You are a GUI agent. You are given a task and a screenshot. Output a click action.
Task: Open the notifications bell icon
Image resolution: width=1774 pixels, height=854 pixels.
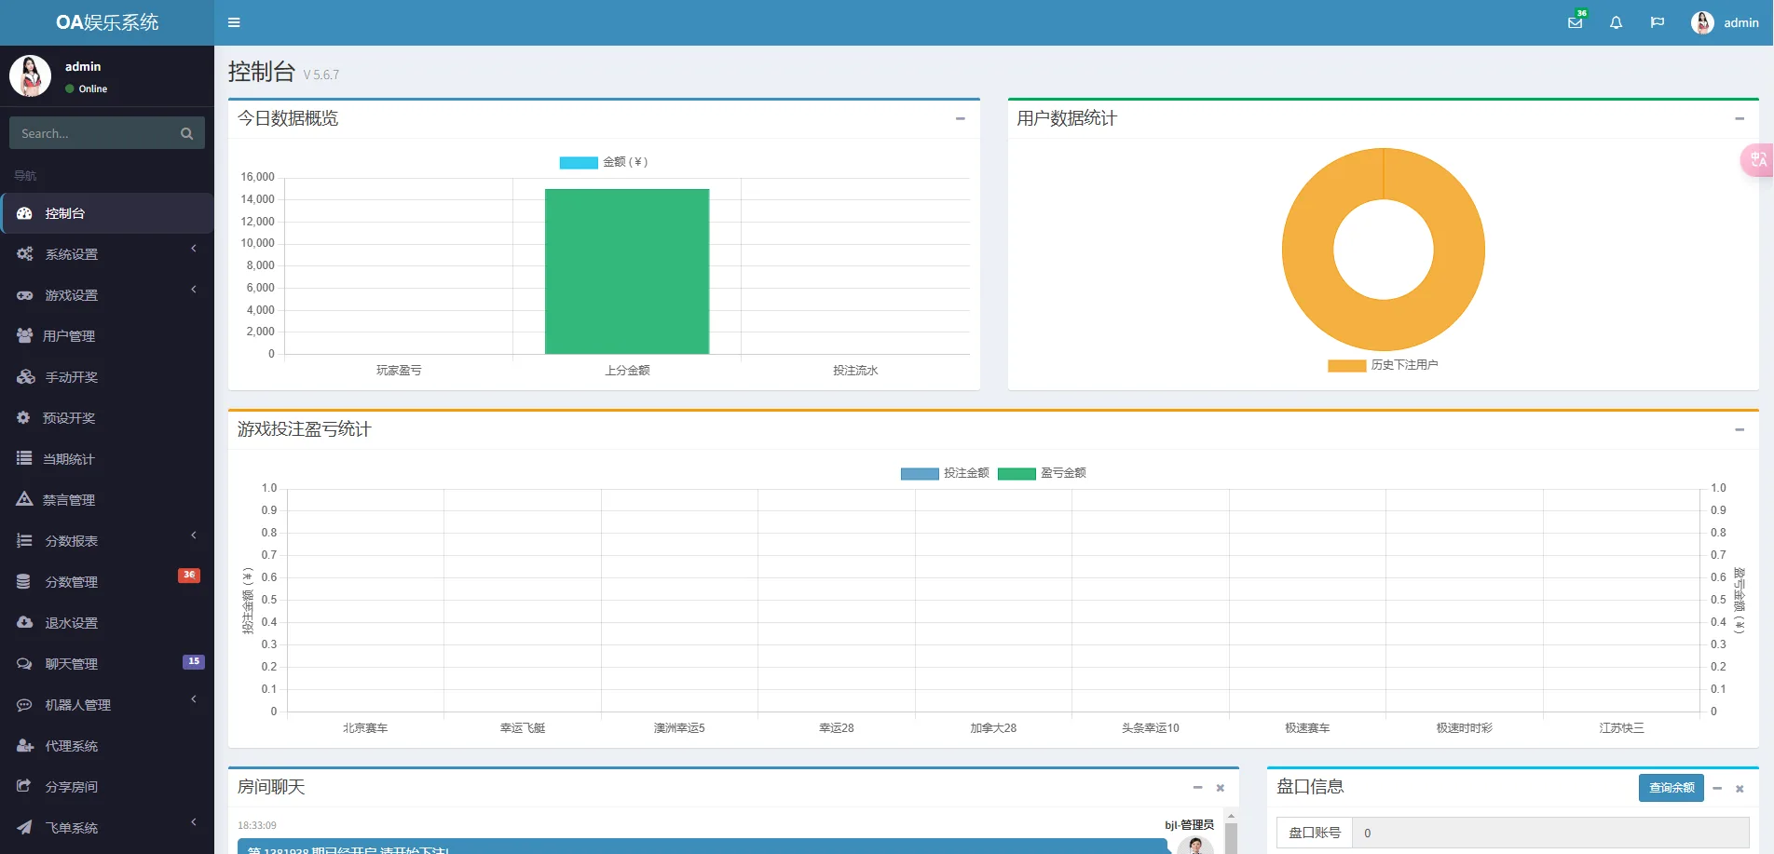click(x=1616, y=22)
